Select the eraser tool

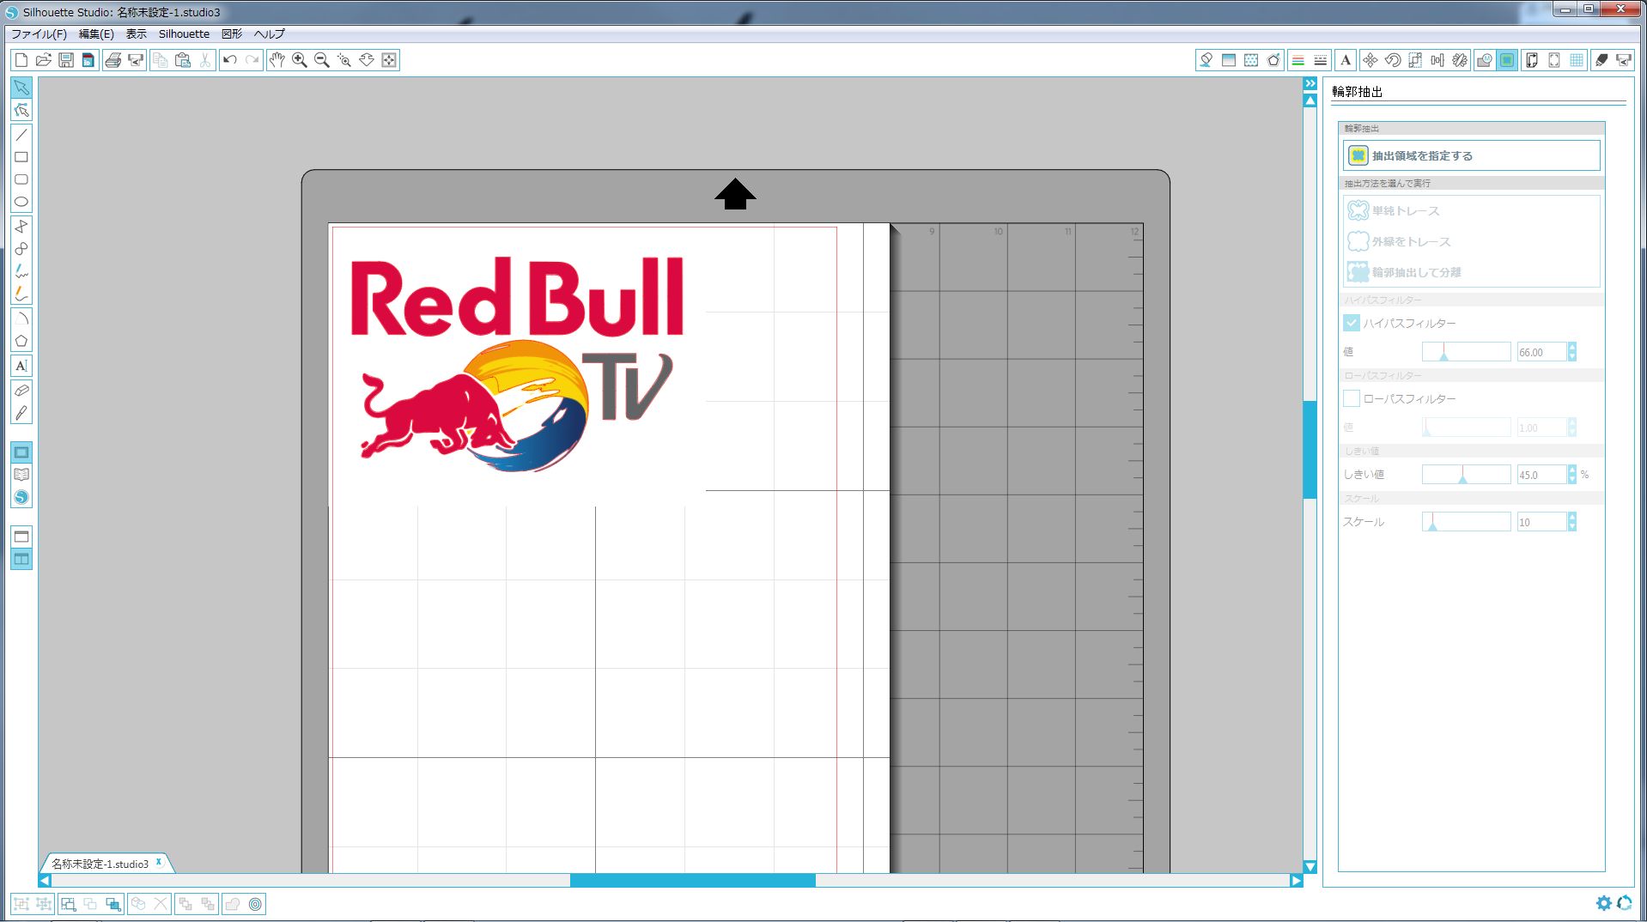[x=21, y=391]
